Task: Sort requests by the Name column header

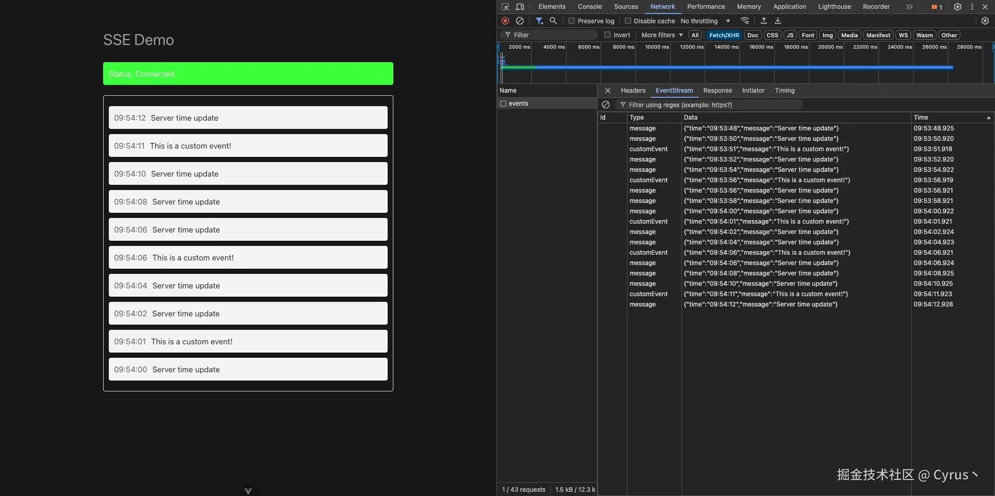Action: tap(547, 91)
